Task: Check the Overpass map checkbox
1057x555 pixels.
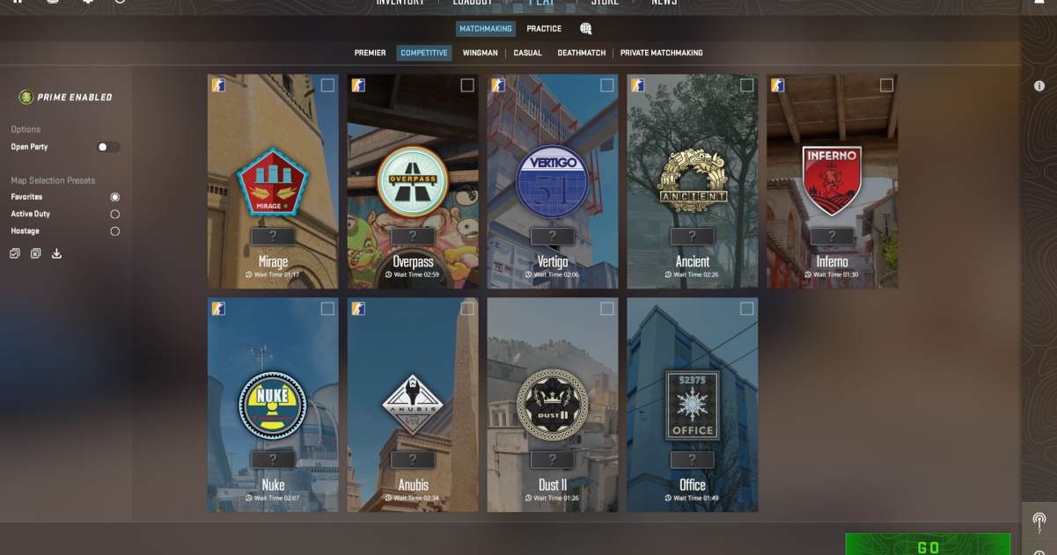Action: (x=467, y=85)
